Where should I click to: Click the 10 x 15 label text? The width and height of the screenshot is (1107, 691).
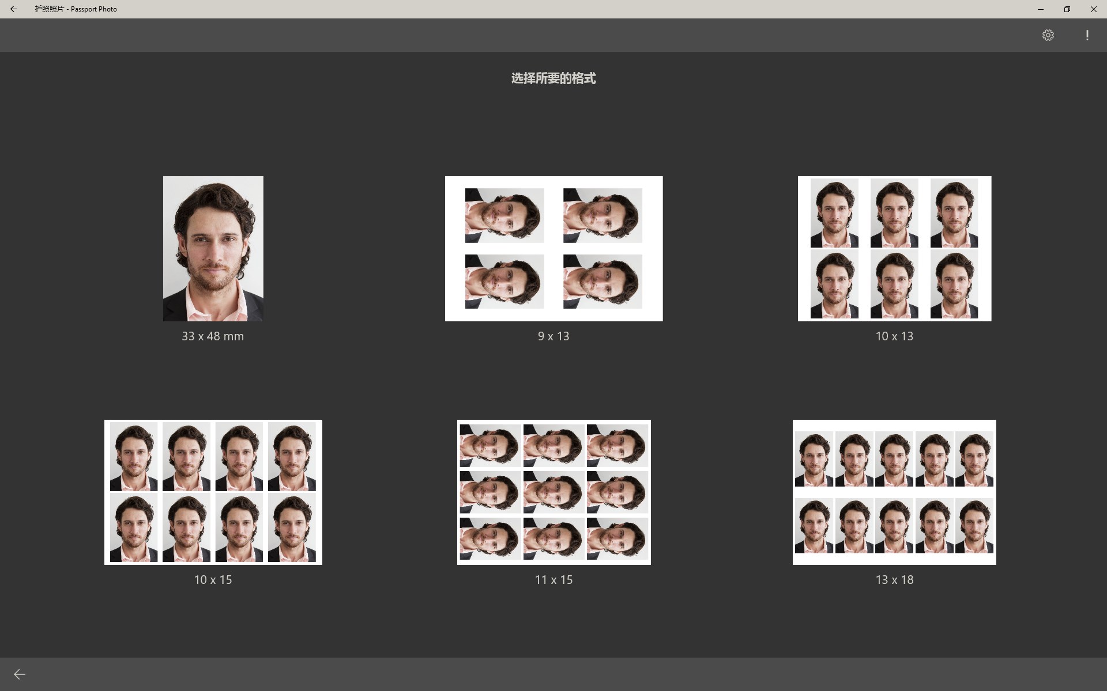coord(213,580)
